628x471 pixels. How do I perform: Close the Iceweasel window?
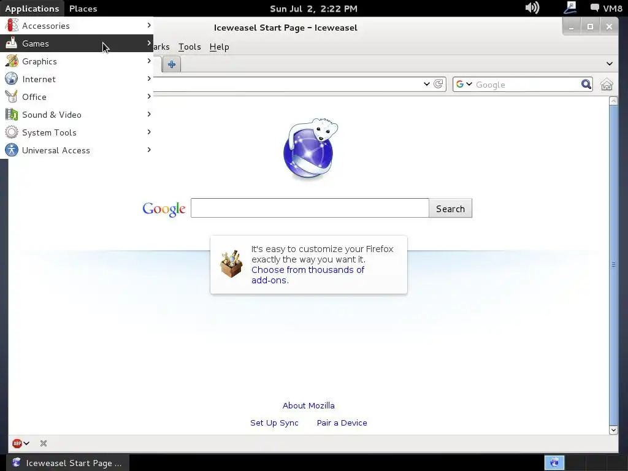[x=609, y=27]
